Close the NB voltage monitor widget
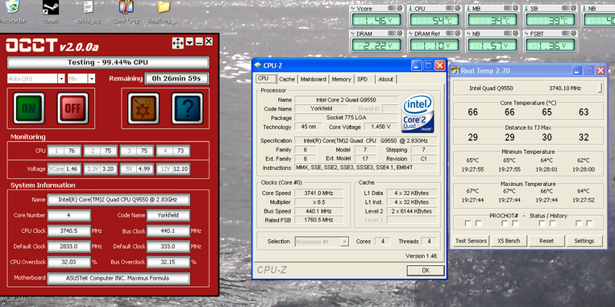This screenshot has width=615, height=307. click(515, 34)
